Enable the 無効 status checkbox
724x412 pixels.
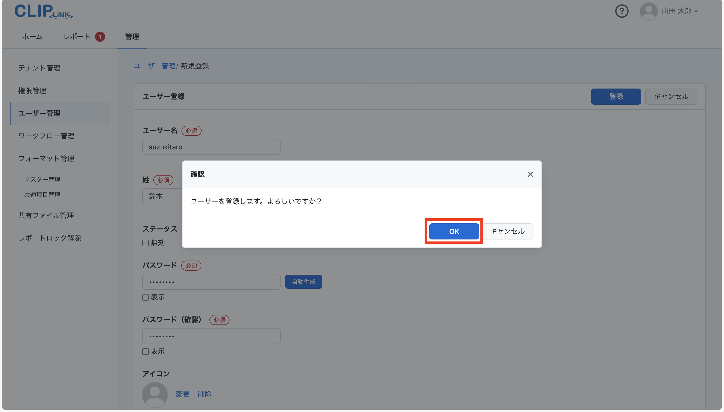click(x=145, y=242)
